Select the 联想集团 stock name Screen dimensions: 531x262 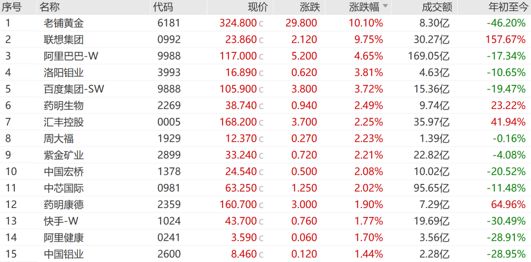click(63, 40)
